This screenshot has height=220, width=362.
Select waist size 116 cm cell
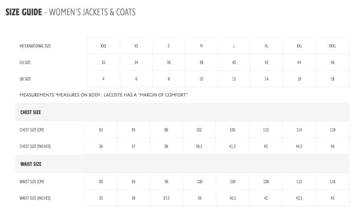pos(333,182)
